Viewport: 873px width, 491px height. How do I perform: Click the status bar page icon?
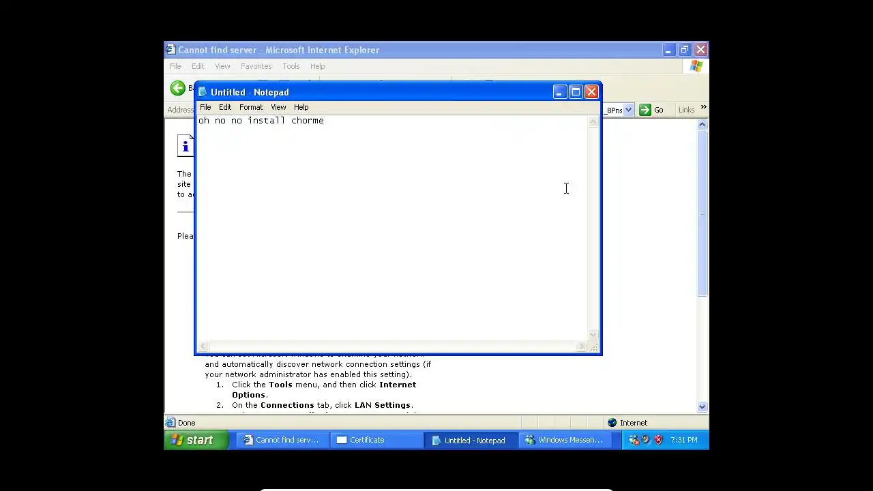(171, 423)
